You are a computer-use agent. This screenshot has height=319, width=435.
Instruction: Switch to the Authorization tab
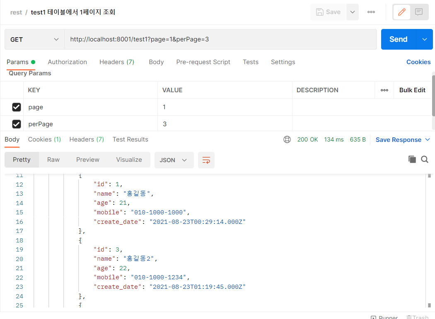pos(68,62)
